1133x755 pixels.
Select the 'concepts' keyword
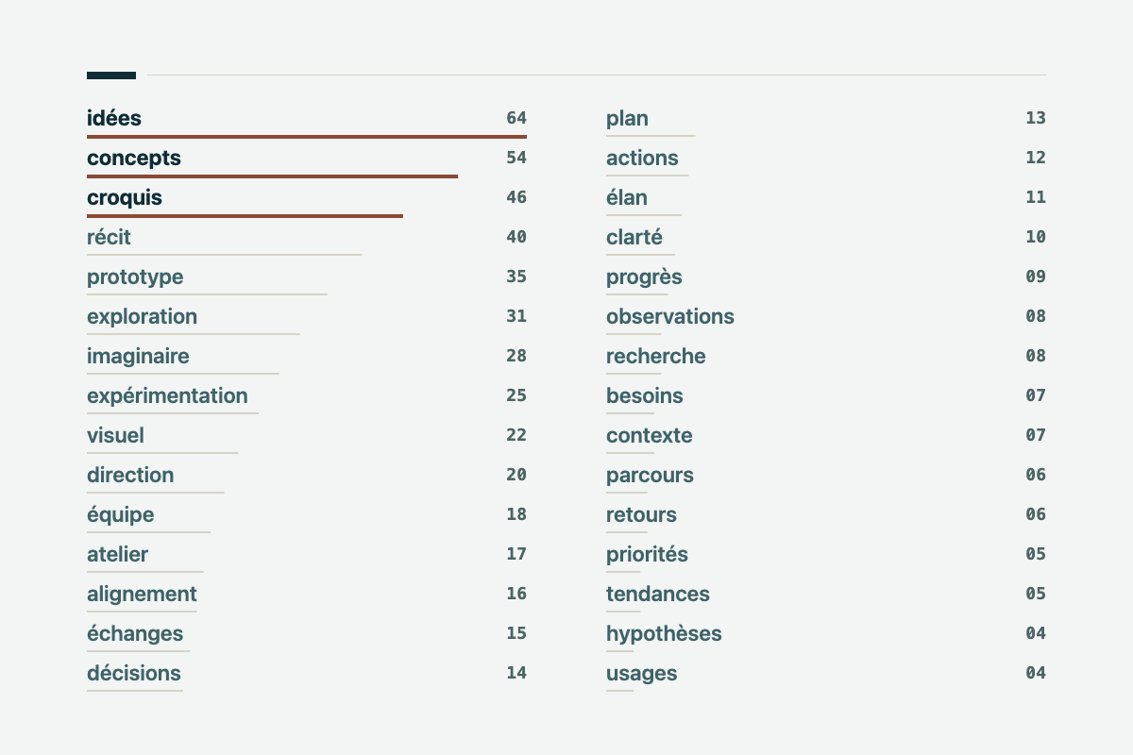[134, 159]
